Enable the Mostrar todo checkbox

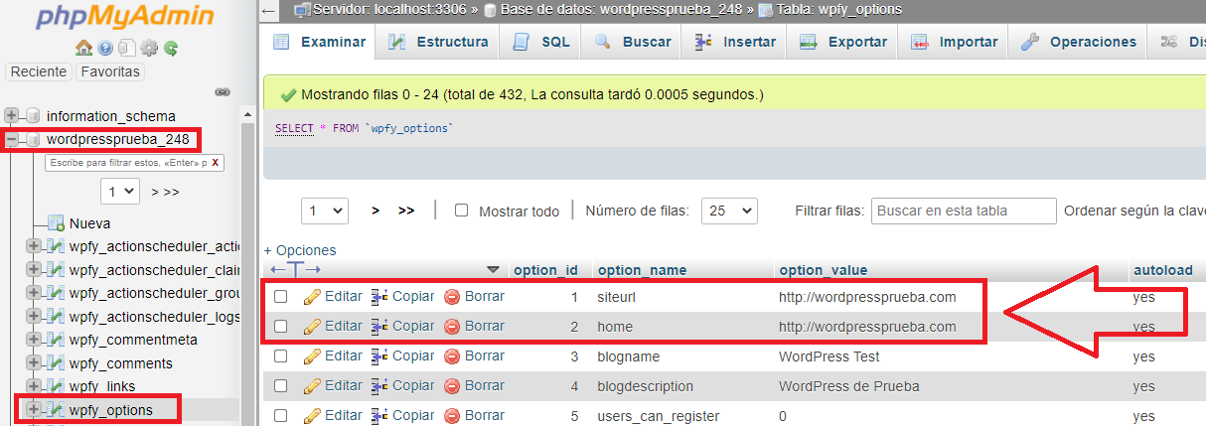(x=461, y=211)
